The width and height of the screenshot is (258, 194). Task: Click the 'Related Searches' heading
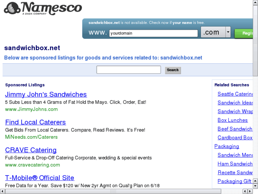click(232, 85)
